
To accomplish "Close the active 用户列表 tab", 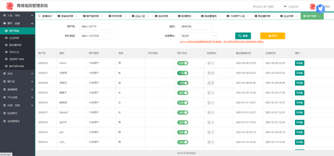I will click(320, 16).
